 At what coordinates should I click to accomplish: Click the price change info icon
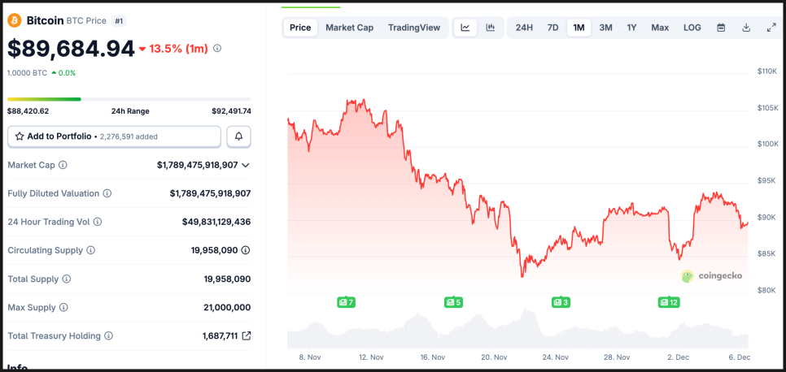click(x=217, y=49)
